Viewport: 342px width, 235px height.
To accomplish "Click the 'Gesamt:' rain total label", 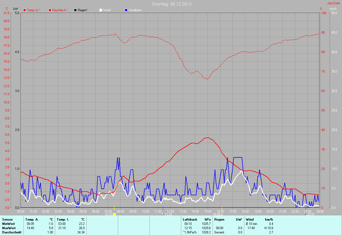I will coord(219,232).
